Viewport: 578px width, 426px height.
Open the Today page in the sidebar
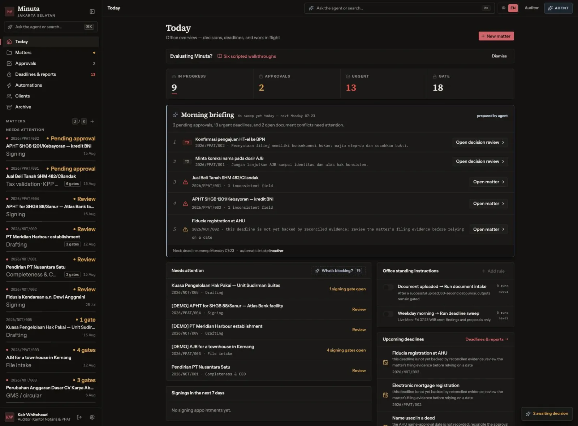51,42
